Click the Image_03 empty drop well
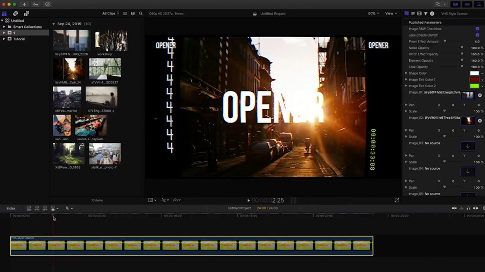 coord(468,146)
